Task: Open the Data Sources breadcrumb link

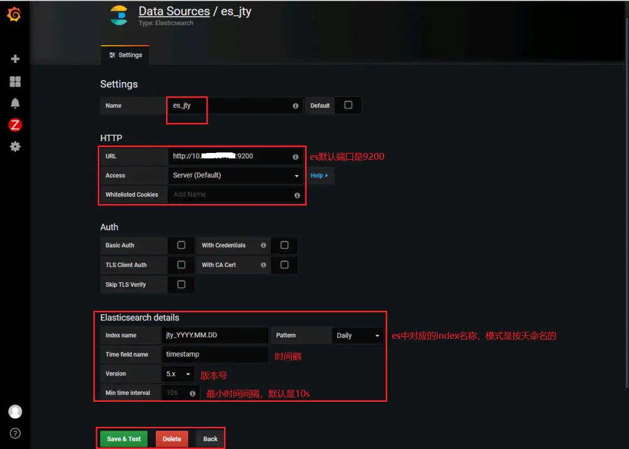Action: click(x=174, y=11)
